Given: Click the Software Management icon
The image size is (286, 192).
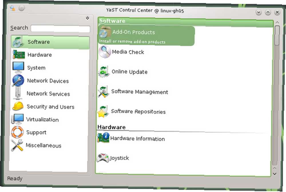Looking at the screenshot, I should click(104, 91).
